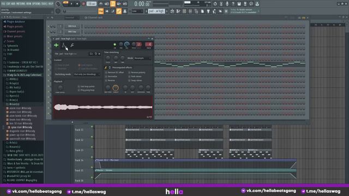This screenshot has height=196, width=349.
Task: Open the OPTIONS menu
Action: pos(37,4)
